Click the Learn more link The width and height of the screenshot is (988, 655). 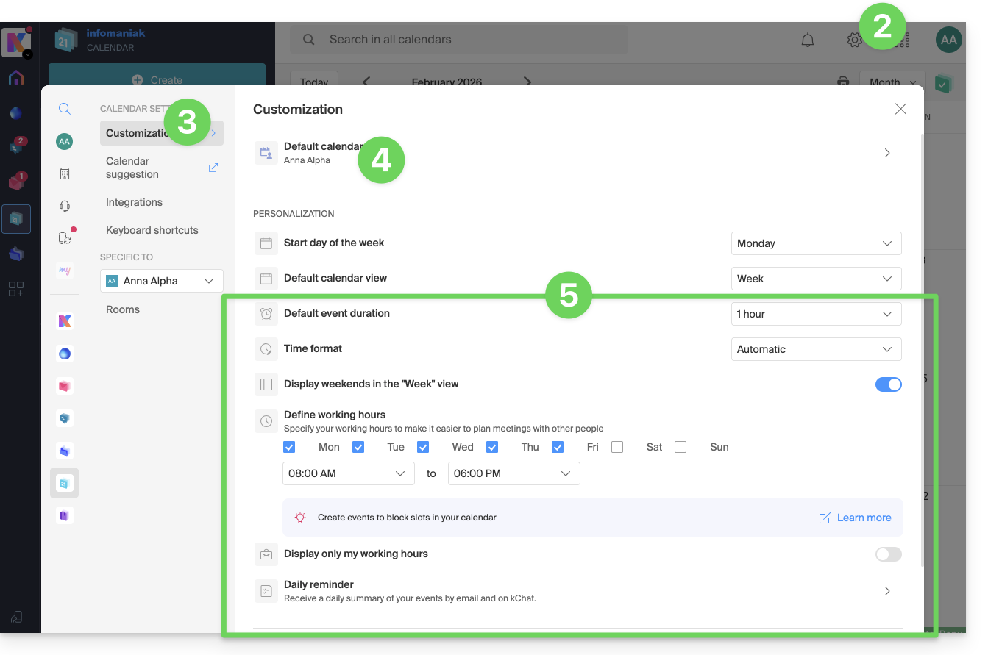(x=864, y=518)
